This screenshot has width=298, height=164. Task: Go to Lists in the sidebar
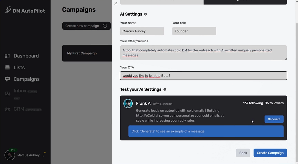(19, 68)
